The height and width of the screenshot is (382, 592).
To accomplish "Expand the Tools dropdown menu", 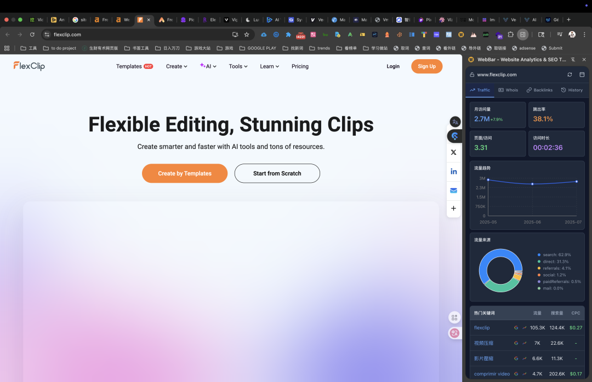I will click(238, 66).
